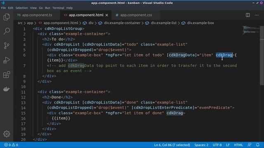Close the app.component.html tab
Image resolution: width=264 pixels, height=148 pixels.
pyautogui.click(x=107, y=15)
